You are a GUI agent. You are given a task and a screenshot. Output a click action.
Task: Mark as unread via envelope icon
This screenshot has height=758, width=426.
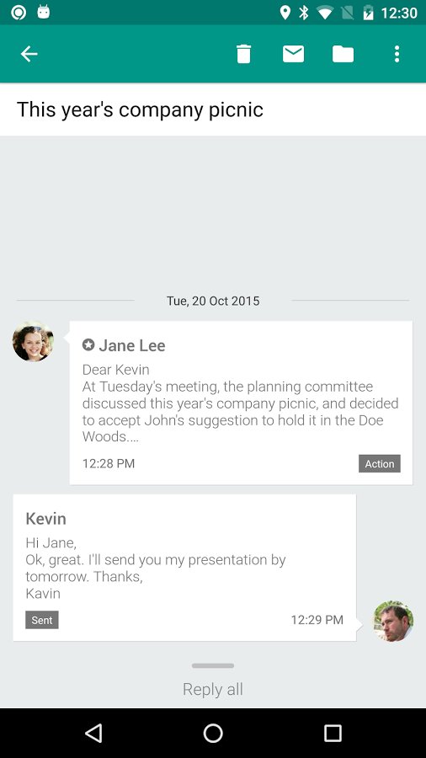pos(293,54)
